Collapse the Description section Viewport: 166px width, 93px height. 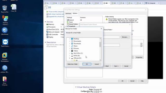pyautogui.click(x=45, y=42)
